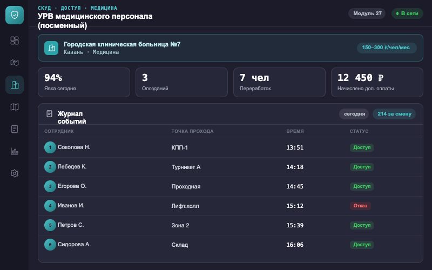Select the active building sidebar icon
432x270 pixels.
click(15, 85)
